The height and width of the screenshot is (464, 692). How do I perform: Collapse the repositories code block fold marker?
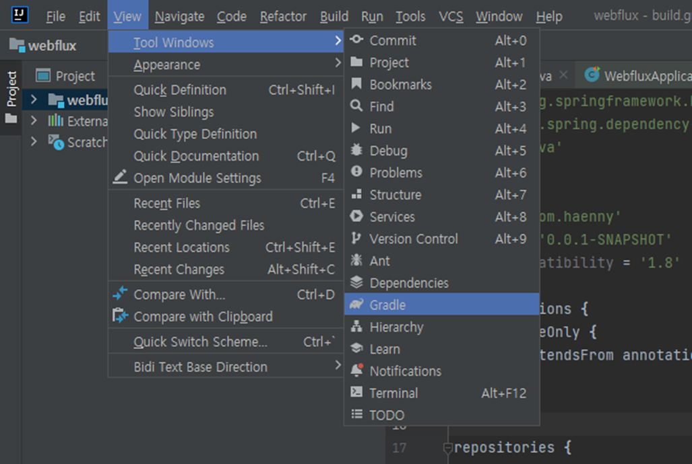[448, 448]
